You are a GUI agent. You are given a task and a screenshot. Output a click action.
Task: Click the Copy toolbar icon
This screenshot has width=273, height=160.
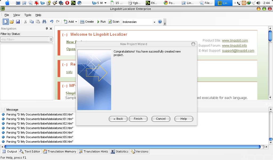tap(31, 22)
